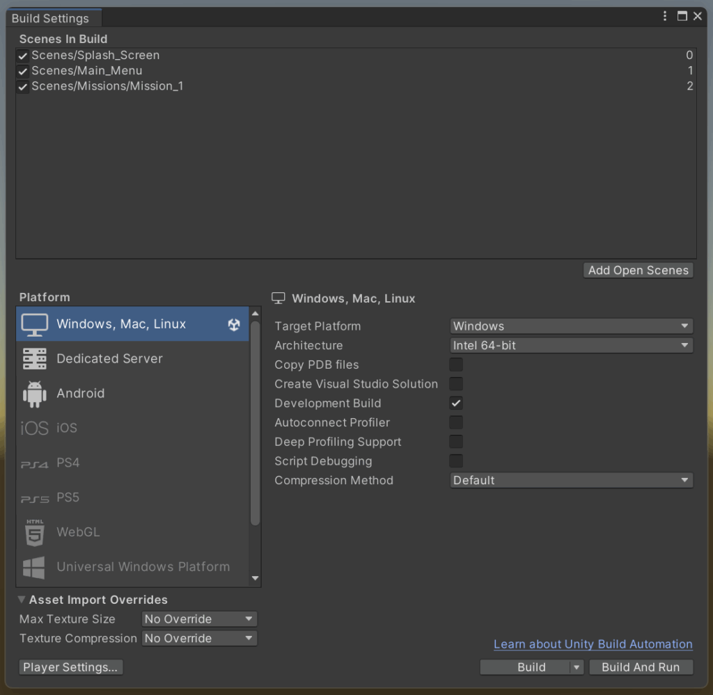The width and height of the screenshot is (713, 695).
Task: Click the Unity logo on the active platform
Action: coord(234,324)
